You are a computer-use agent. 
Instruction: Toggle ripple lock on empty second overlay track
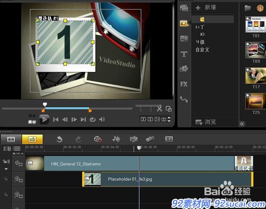click(6, 195)
